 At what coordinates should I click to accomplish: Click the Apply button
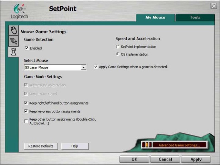point(196,159)
